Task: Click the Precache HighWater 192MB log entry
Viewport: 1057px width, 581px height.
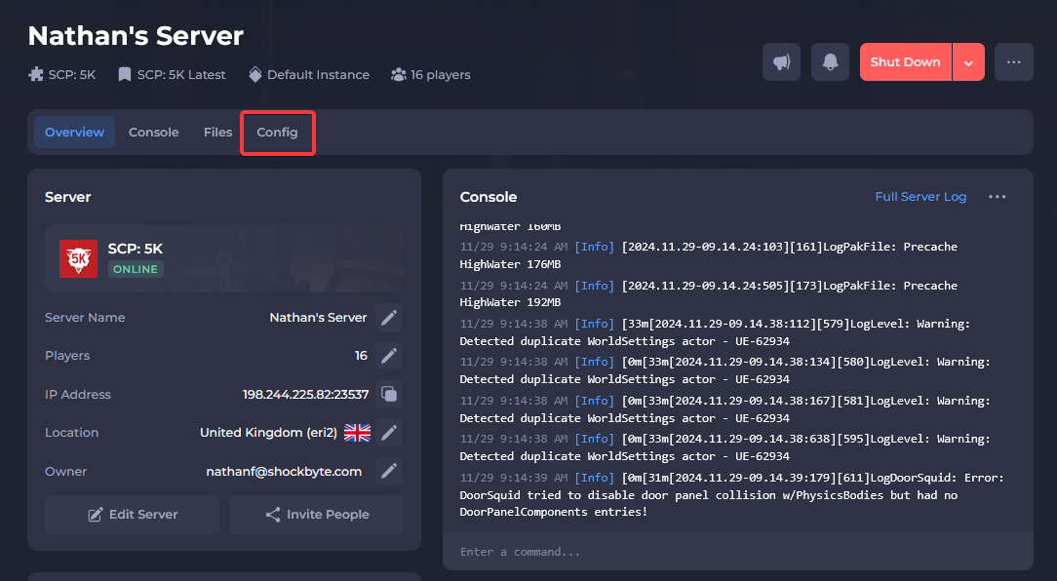Action: [709, 293]
